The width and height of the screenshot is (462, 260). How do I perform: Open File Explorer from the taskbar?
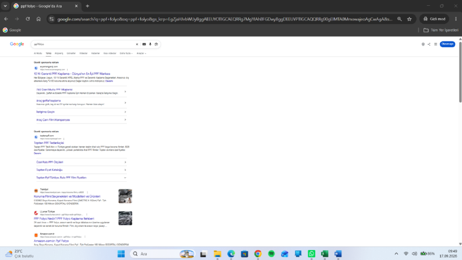coord(217,254)
